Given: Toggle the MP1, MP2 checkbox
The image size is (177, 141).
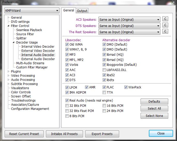Looking at the screenshot, I should [x=67, y=60].
